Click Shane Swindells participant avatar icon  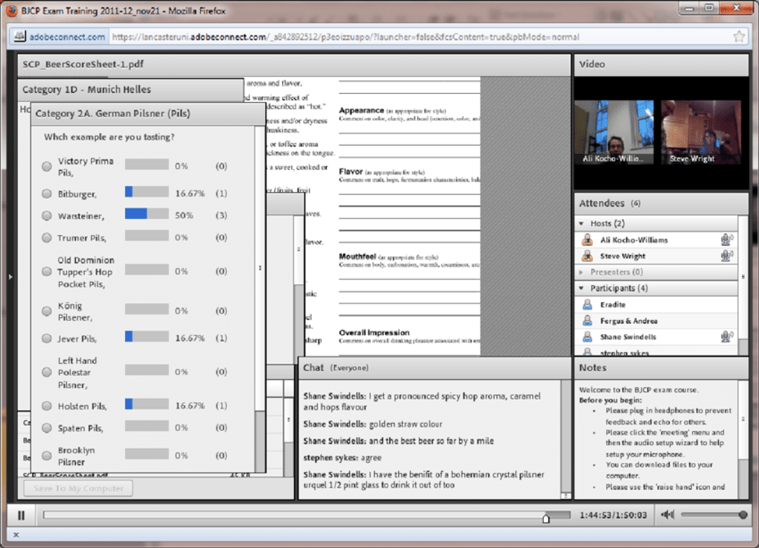point(587,337)
